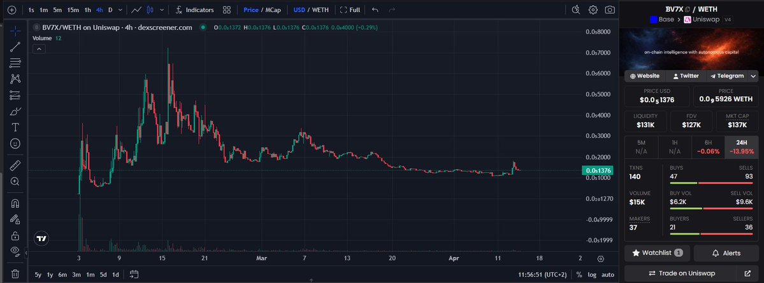Viewport: 764px width, 283px height.
Task: Open chart style dropdown arrow
Action: (x=162, y=10)
